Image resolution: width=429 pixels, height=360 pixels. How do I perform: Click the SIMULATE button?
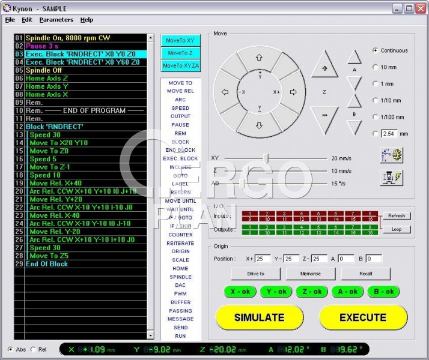click(260, 317)
